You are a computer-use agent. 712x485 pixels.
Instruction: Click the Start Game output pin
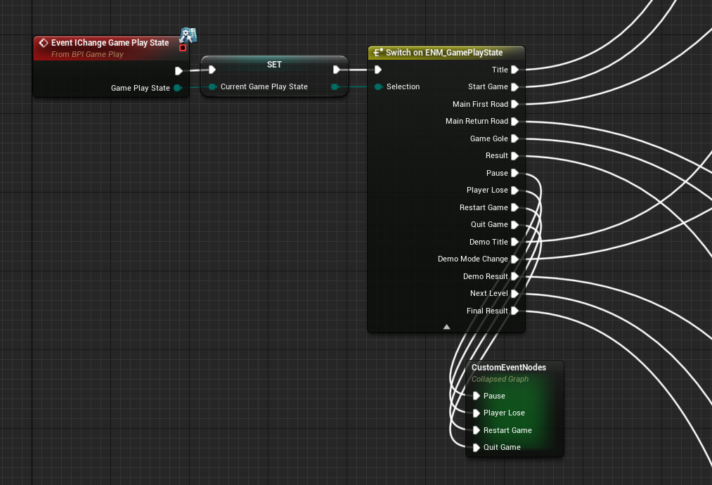(515, 86)
